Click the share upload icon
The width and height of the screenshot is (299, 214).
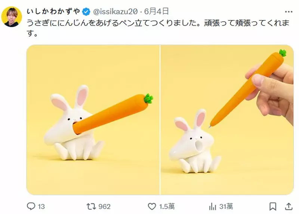tap(289, 207)
